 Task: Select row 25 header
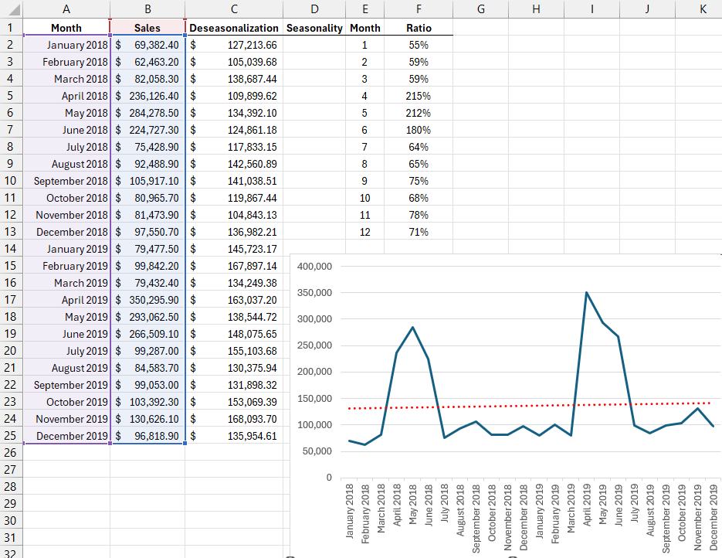click(12, 436)
